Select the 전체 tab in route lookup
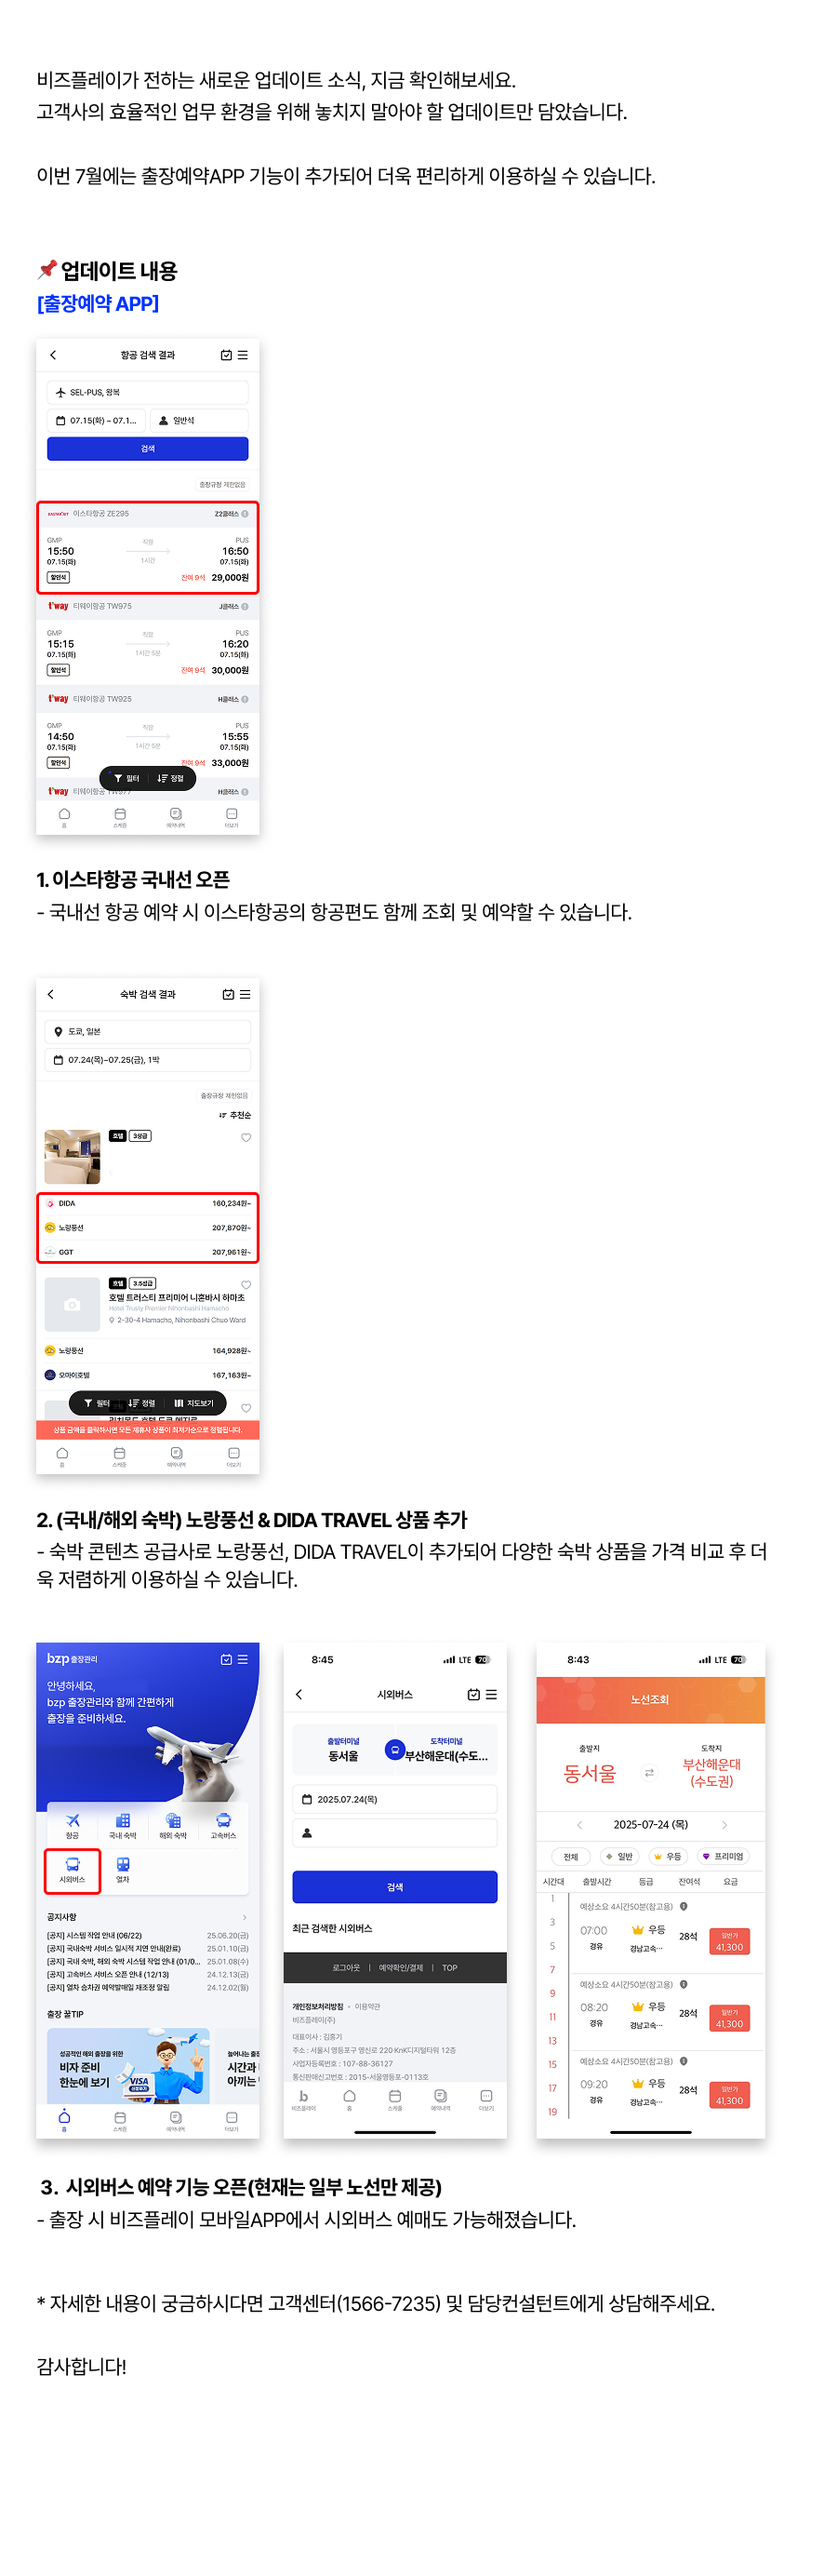837x2576 pixels. click(570, 1856)
